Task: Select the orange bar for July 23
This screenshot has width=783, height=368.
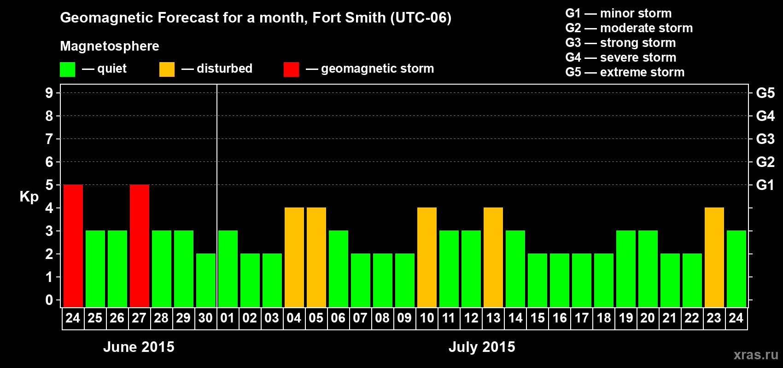Action: pyautogui.click(x=714, y=258)
